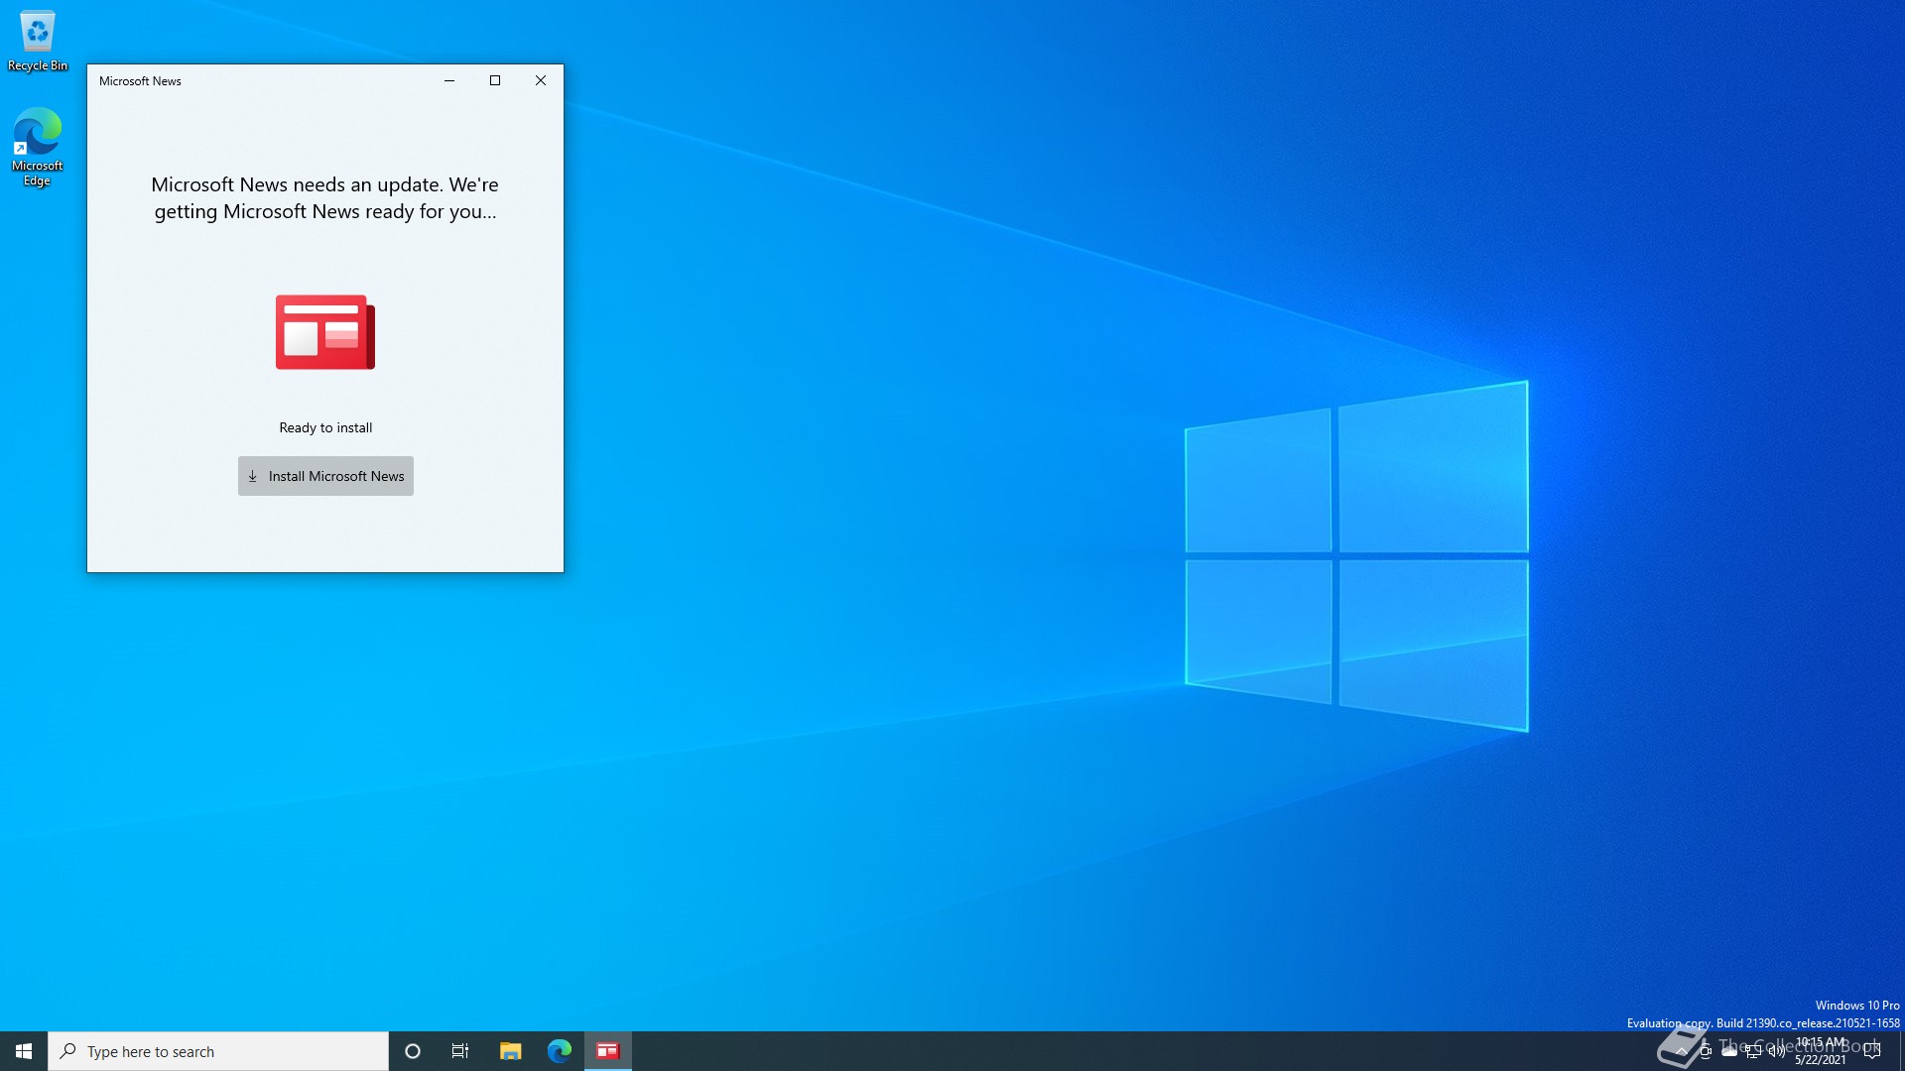Launch File Explorer from taskbar
This screenshot has width=1905, height=1071.
tap(510, 1051)
